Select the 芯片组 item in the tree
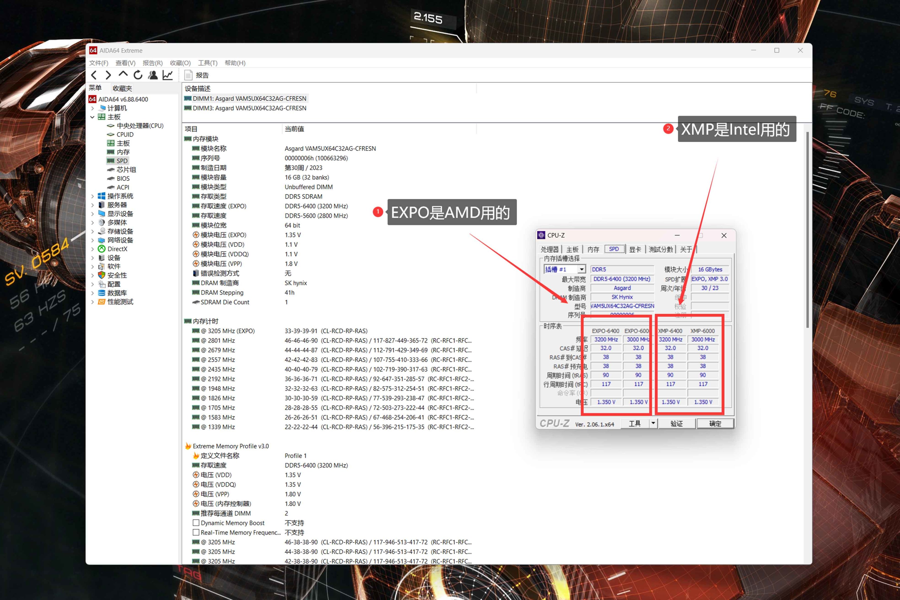This screenshot has height=600, width=900. tap(126, 169)
